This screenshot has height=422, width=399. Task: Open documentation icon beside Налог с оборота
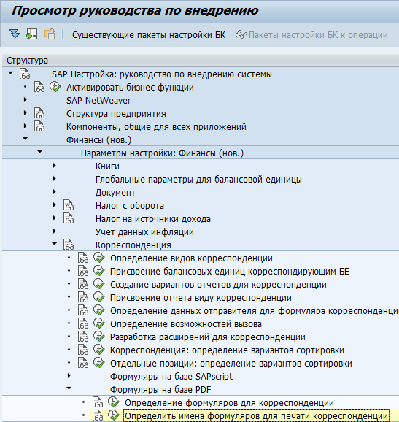click(x=69, y=205)
